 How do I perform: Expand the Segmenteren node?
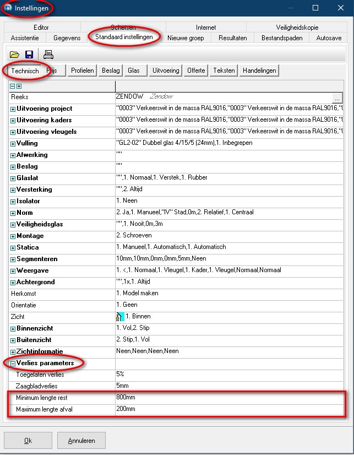[x=13, y=259]
